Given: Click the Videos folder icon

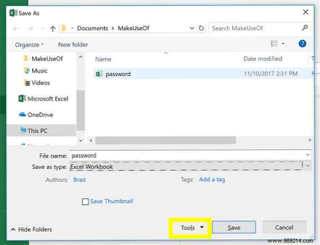Looking at the screenshot, I should (x=27, y=83).
